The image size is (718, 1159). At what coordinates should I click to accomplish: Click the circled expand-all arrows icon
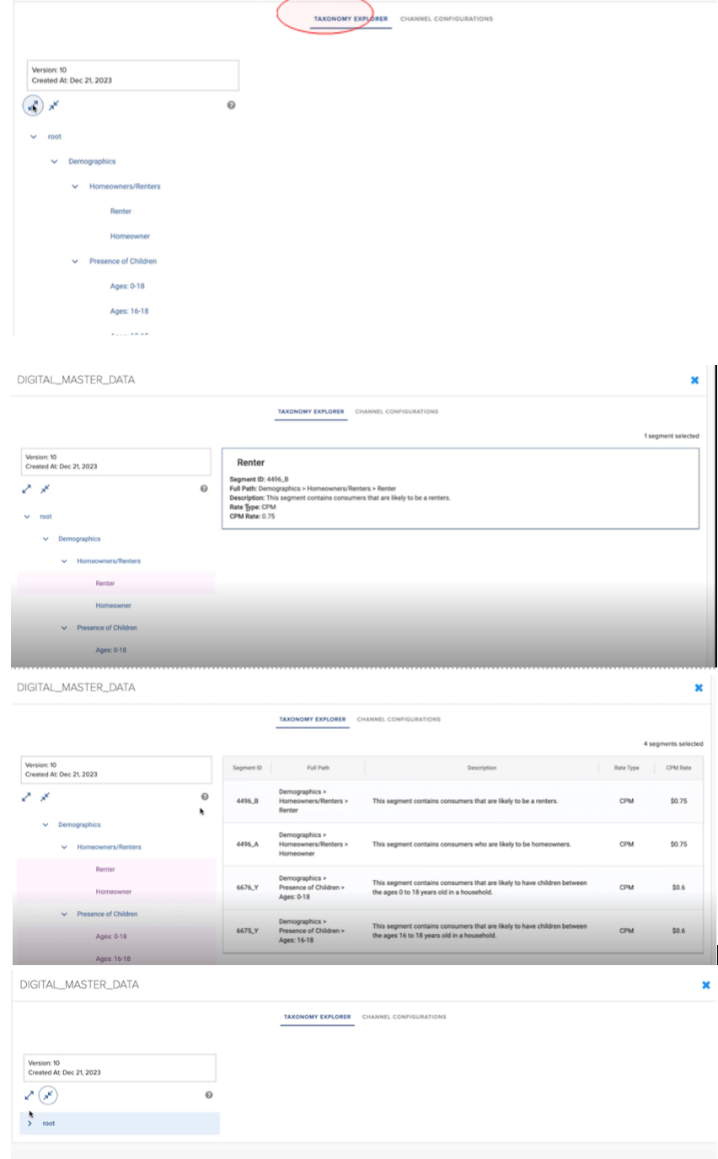[33, 105]
